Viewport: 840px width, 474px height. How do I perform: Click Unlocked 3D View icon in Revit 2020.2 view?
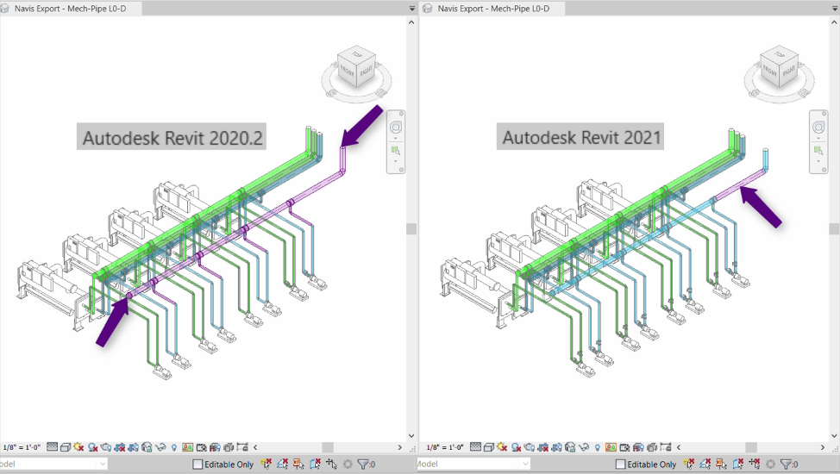click(147, 446)
